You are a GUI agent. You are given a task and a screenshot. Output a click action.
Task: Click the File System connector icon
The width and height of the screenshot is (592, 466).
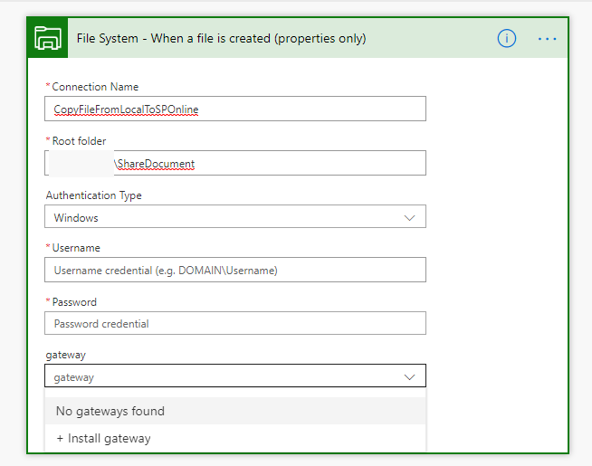[48, 38]
